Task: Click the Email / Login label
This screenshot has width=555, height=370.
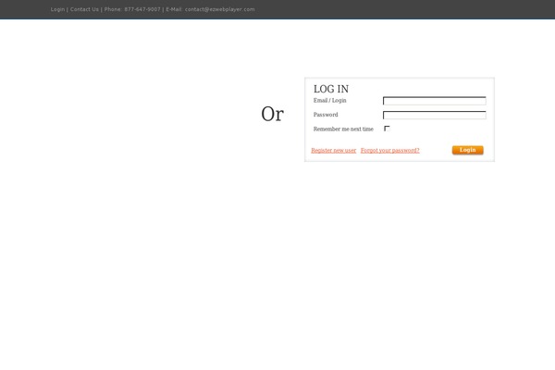Action: 330,101
